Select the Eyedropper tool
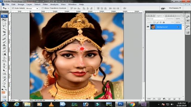Image resolution: width=191 pixels, height=107 pixels. (x=4, y=80)
